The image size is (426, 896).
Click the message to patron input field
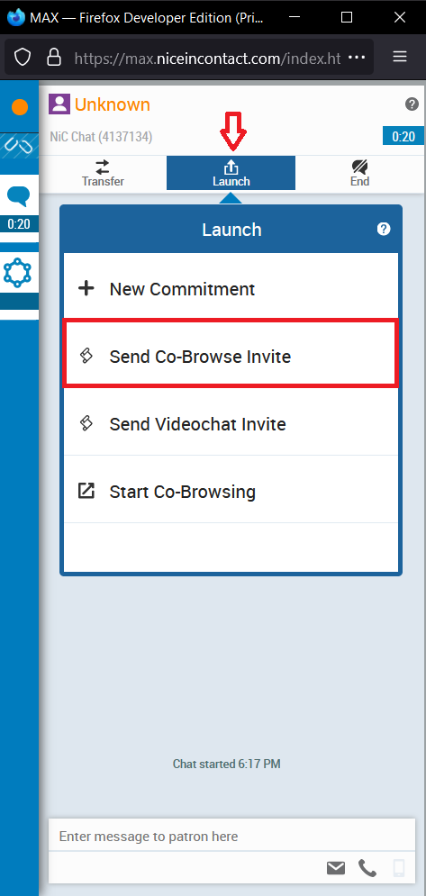click(x=231, y=836)
